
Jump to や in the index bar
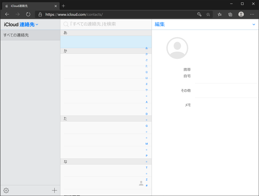[146, 90]
